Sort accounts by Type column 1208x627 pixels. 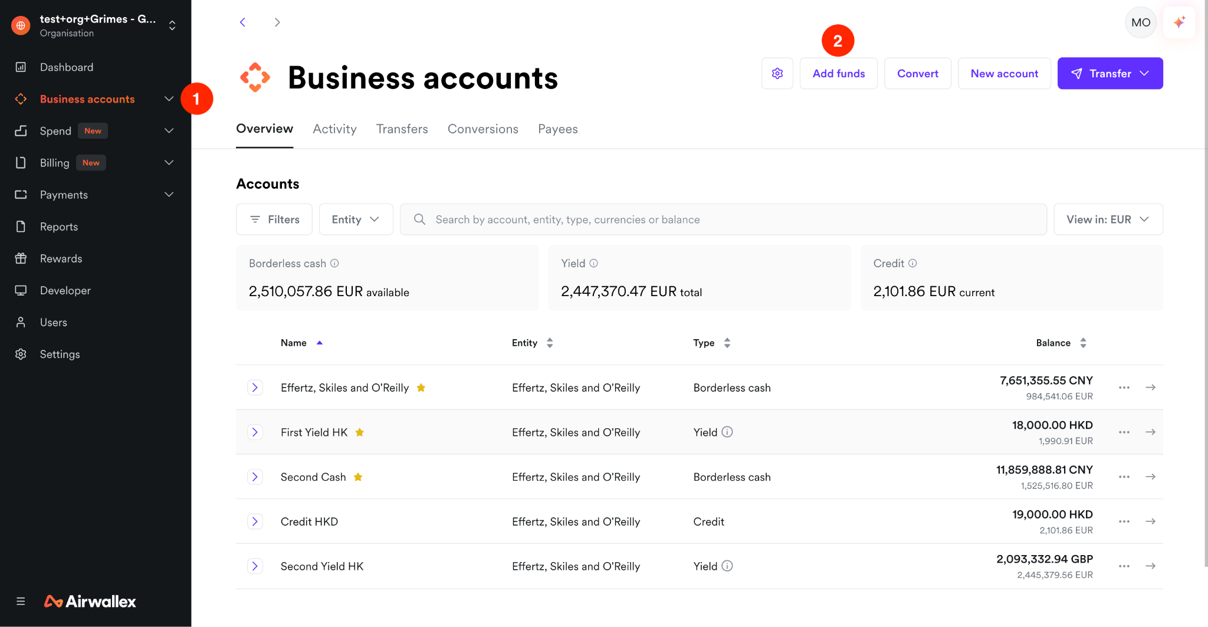click(x=712, y=343)
